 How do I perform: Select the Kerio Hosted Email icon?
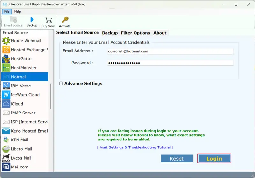click(x=6, y=131)
